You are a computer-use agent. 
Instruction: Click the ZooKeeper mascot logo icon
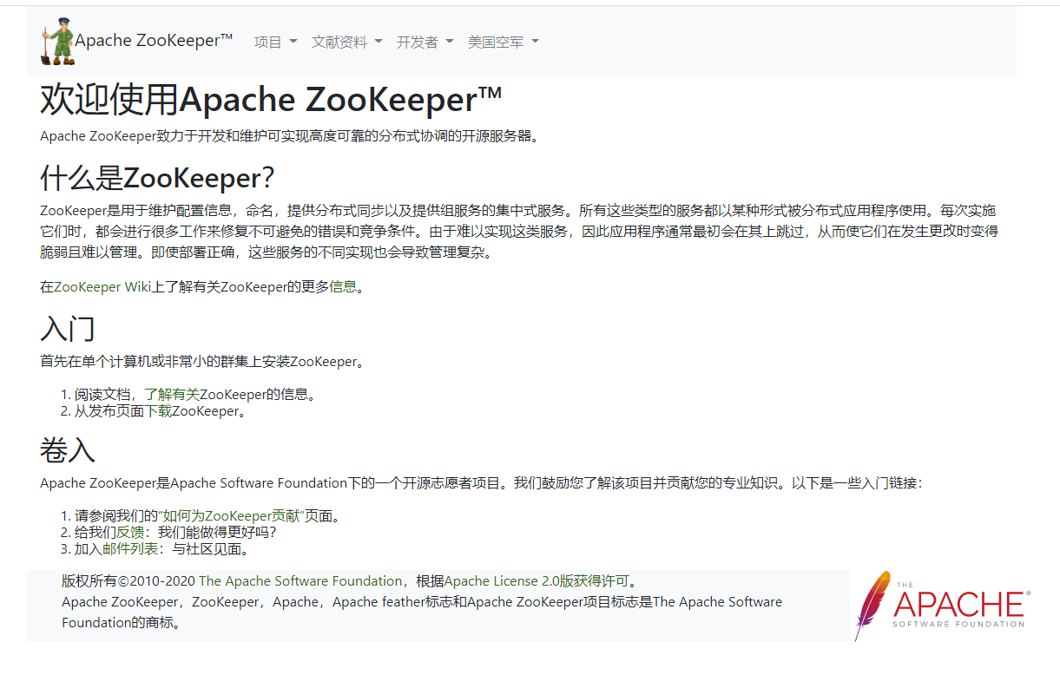(58, 42)
